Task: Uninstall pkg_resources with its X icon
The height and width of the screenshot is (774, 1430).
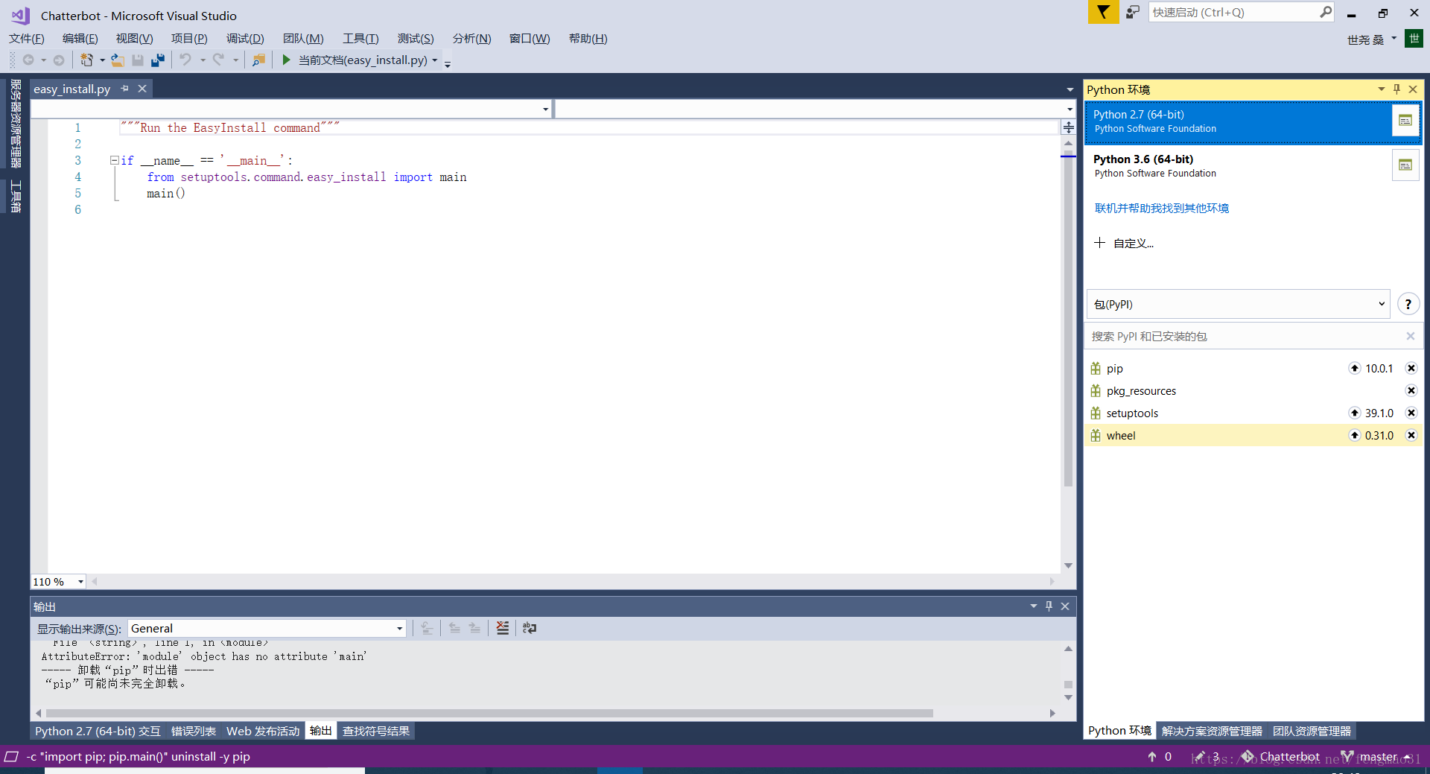Action: point(1411,390)
